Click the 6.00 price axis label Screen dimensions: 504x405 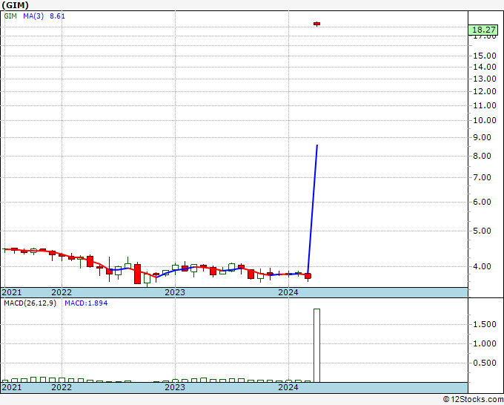[x=483, y=202]
